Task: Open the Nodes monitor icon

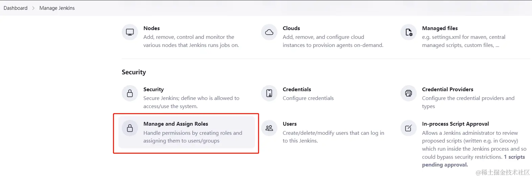Action: click(130, 32)
